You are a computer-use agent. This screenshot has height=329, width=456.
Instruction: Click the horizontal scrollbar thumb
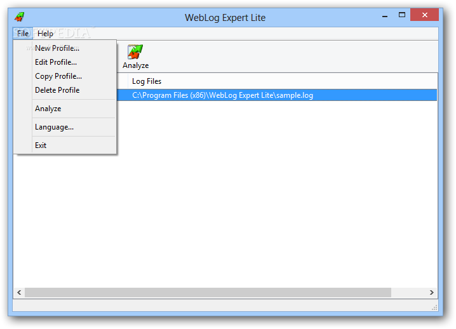click(208, 292)
